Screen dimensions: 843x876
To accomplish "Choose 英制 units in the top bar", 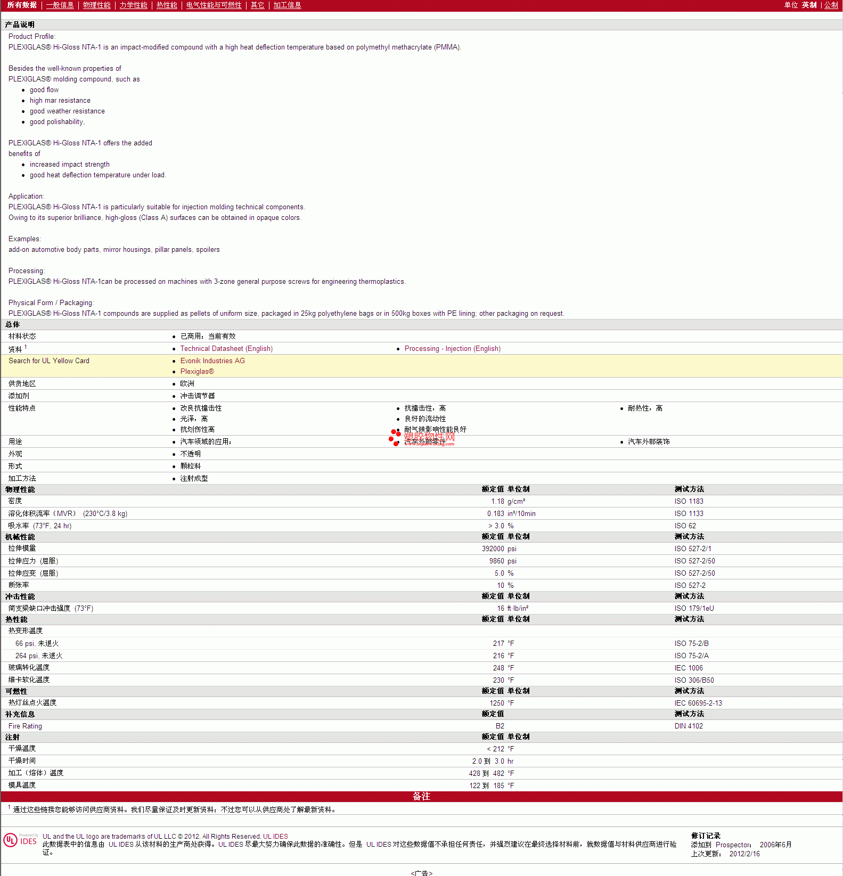I will [x=809, y=5].
